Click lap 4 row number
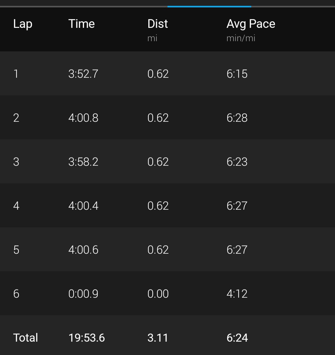The image size is (335, 355). [16, 206]
